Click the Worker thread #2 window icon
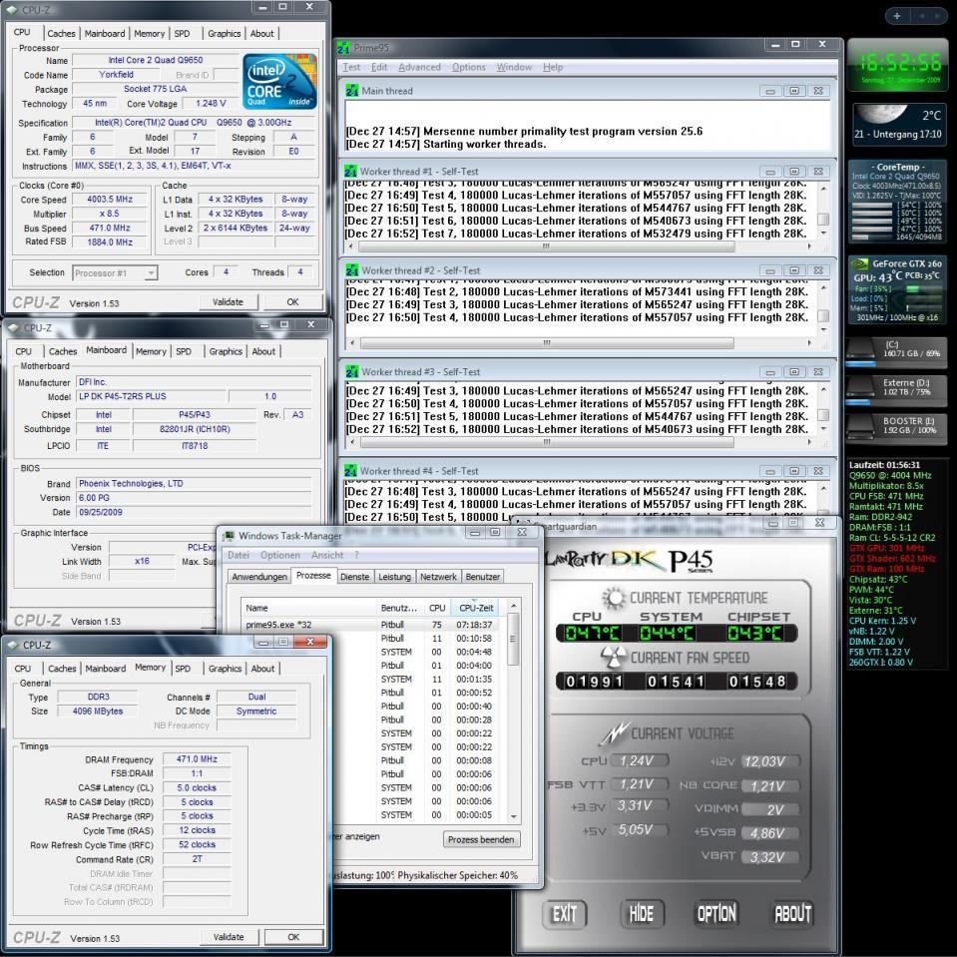Screen dimensions: 957x957 pyautogui.click(x=351, y=270)
